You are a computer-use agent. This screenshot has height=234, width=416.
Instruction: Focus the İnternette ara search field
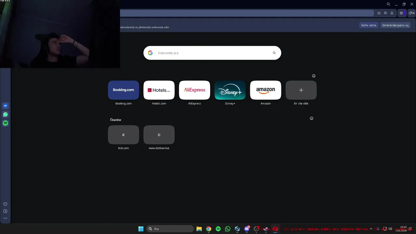212,53
